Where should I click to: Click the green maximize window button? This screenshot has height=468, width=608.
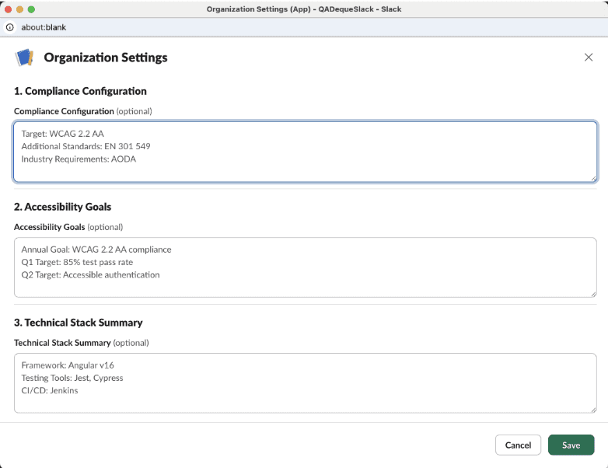coord(32,9)
